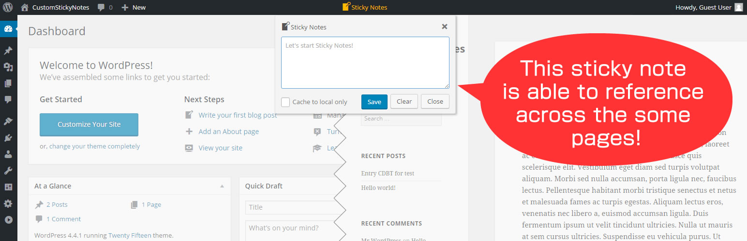Open Appearance paintbrush sidebar icon
The height and width of the screenshot is (241, 747).
point(8,121)
